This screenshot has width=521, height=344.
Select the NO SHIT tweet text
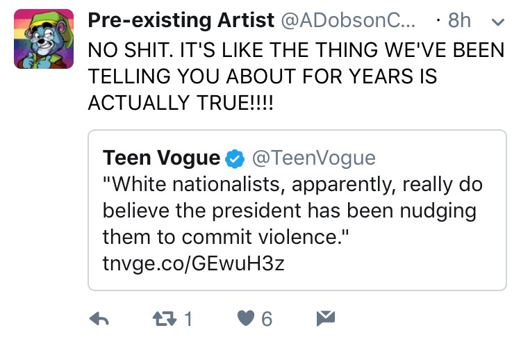[x=296, y=76]
